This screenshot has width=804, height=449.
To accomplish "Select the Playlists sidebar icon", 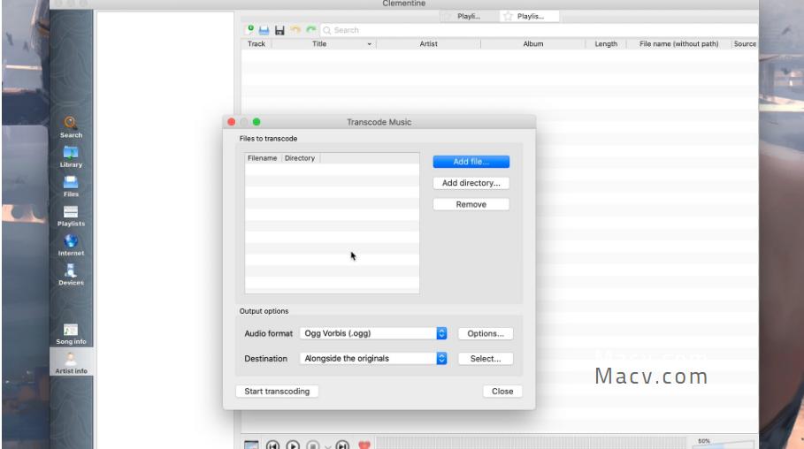I will coord(71,215).
